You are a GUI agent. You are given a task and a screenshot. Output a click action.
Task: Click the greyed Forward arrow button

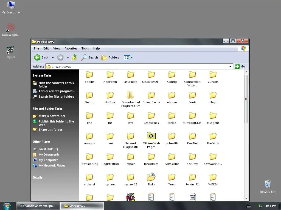[60, 57]
